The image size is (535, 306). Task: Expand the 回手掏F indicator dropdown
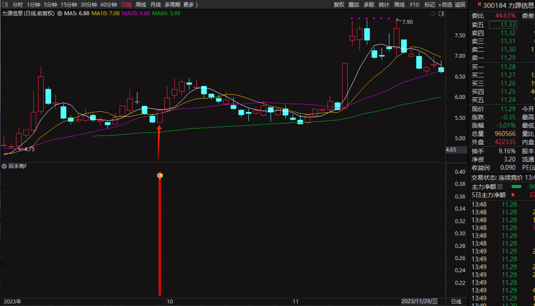click(4, 166)
